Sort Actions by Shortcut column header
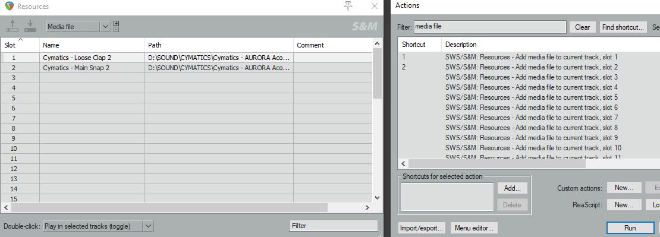The height and width of the screenshot is (237, 660). tap(419, 45)
